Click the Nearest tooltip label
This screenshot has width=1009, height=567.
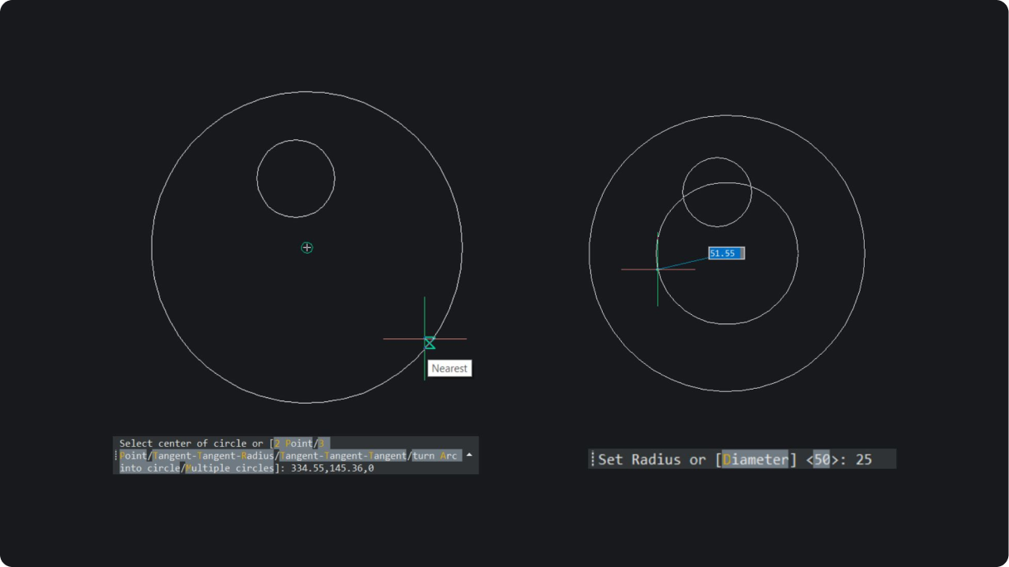pos(449,369)
